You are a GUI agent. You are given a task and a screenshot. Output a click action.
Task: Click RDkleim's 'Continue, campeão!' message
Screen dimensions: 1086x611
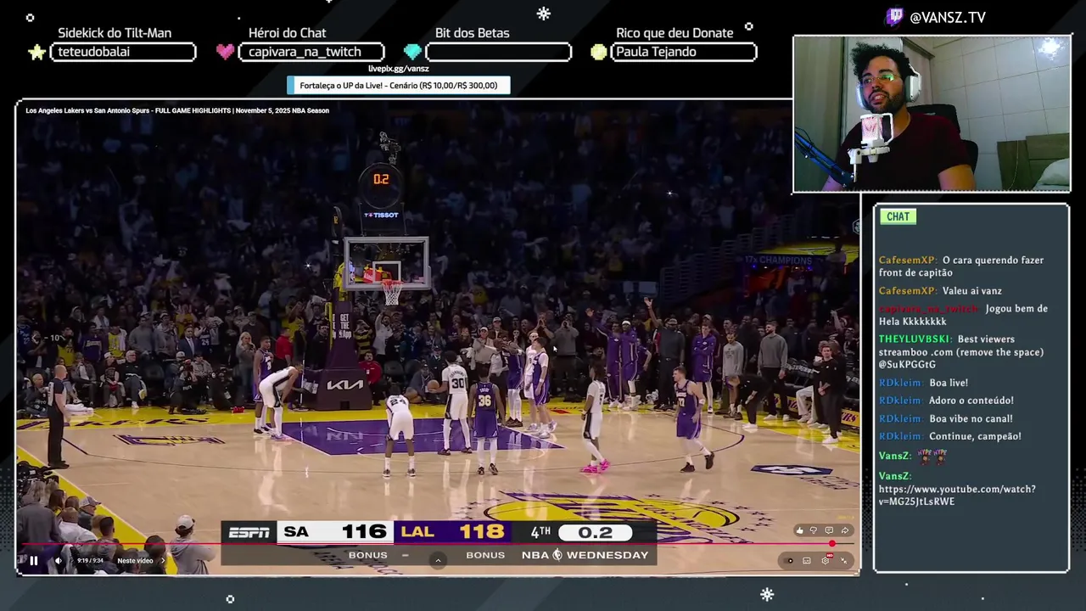tap(950, 436)
